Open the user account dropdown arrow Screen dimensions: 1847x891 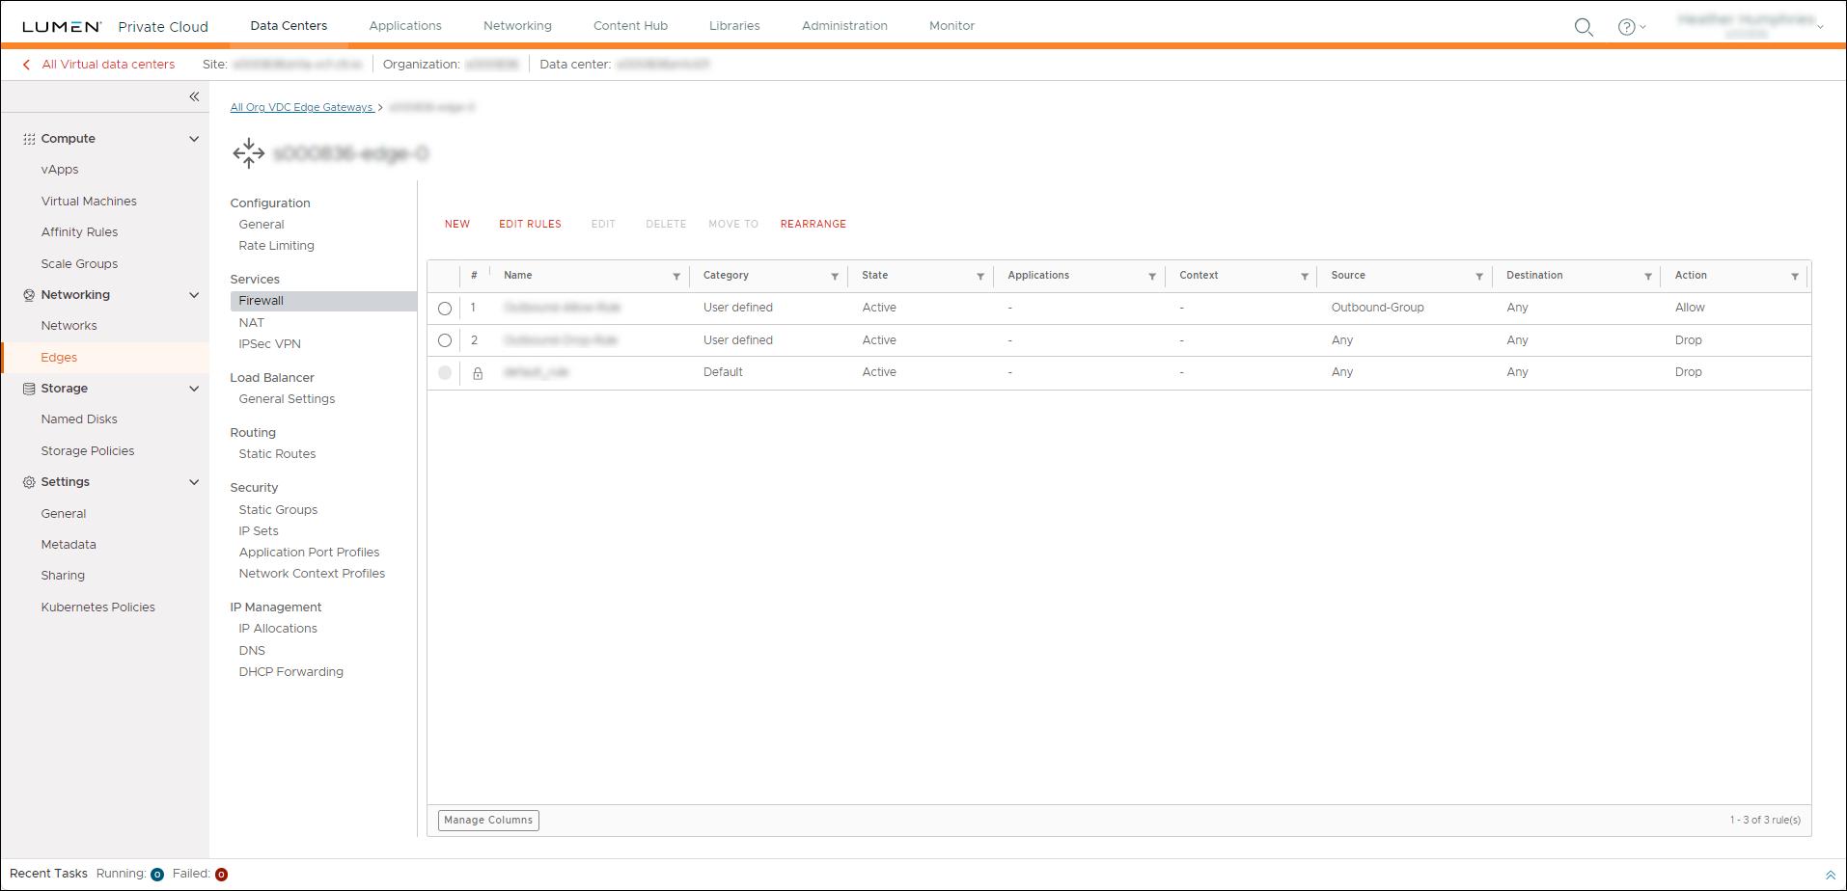[x=1821, y=25]
